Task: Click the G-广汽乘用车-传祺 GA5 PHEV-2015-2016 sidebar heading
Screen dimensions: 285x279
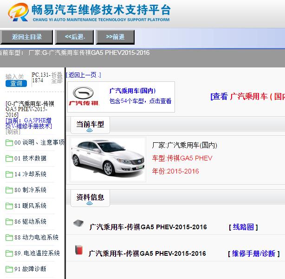Action: coord(30,109)
